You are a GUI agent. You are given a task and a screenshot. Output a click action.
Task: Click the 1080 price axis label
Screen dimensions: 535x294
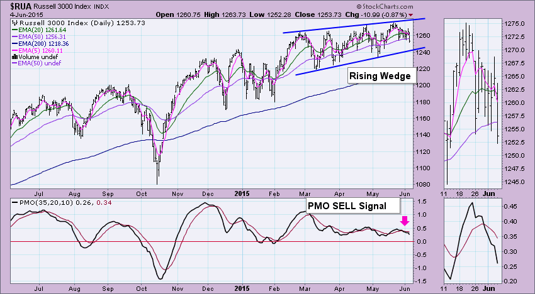click(422, 185)
